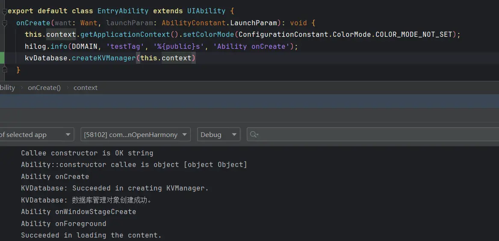The height and width of the screenshot is (241, 499).
Task: Select the 'Ability onForeground' log line
Action: [x=63, y=223]
